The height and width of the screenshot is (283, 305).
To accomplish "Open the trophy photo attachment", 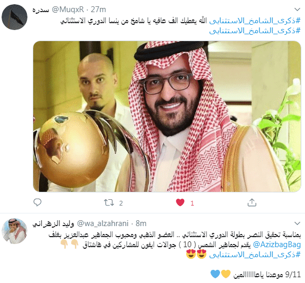I will pyautogui.click(x=167, y=116).
